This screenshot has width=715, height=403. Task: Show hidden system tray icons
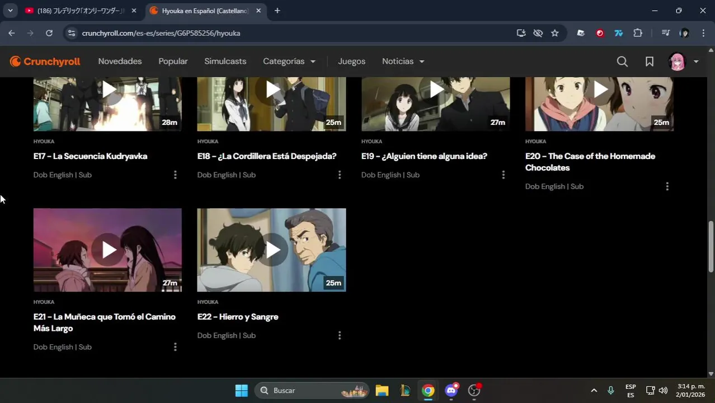594,391
